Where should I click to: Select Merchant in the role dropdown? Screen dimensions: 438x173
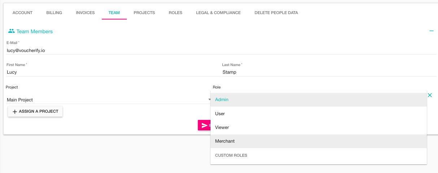[x=225, y=141]
